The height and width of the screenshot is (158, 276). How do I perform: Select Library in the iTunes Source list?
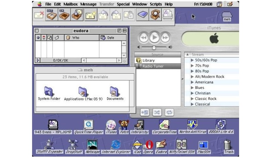(x=148, y=61)
